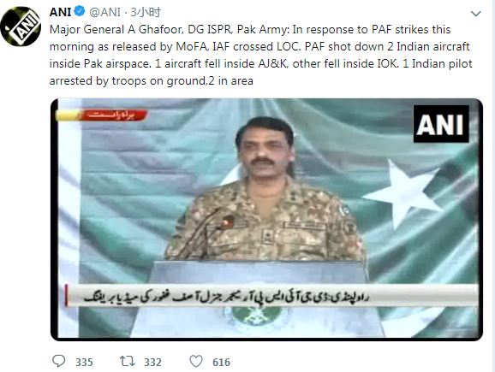Click the ANI display name
Image resolution: width=495 pixels, height=372 pixels.
[x=60, y=12]
